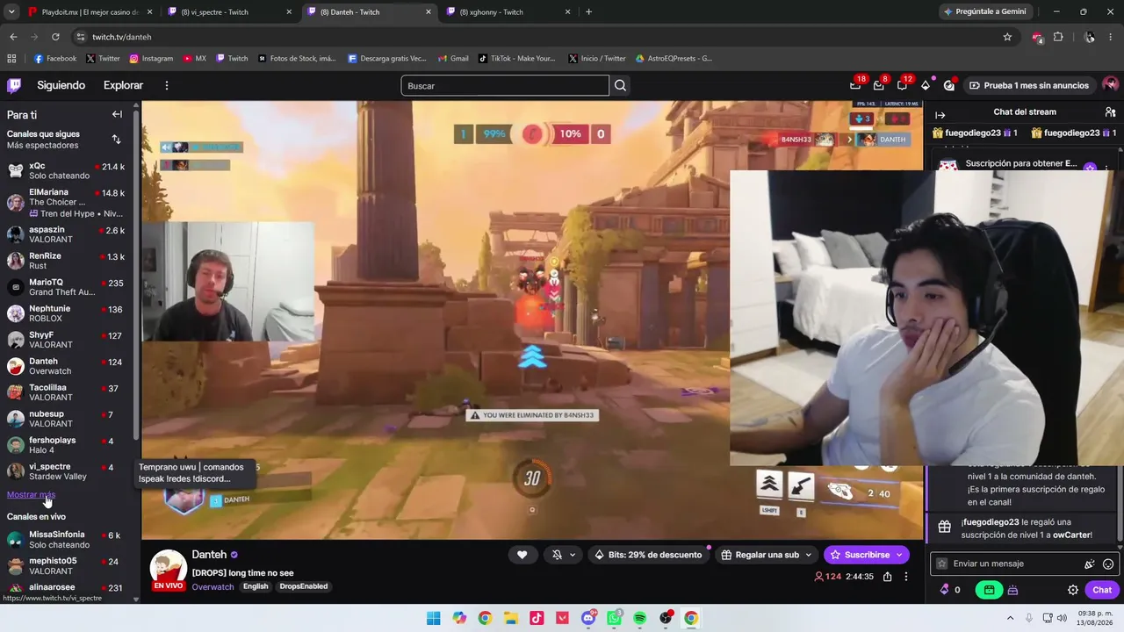Viewport: 1124px width, 632px height.
Task: Share the Danteh stream
Action: coord(888,577)
